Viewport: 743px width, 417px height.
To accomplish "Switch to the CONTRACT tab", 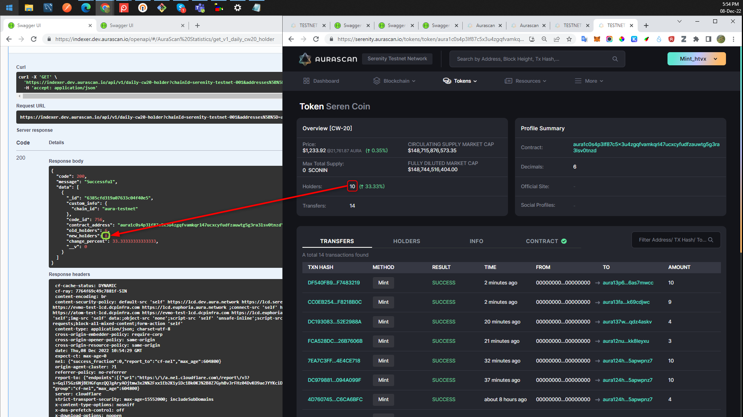I will click(x=546, y=241).
